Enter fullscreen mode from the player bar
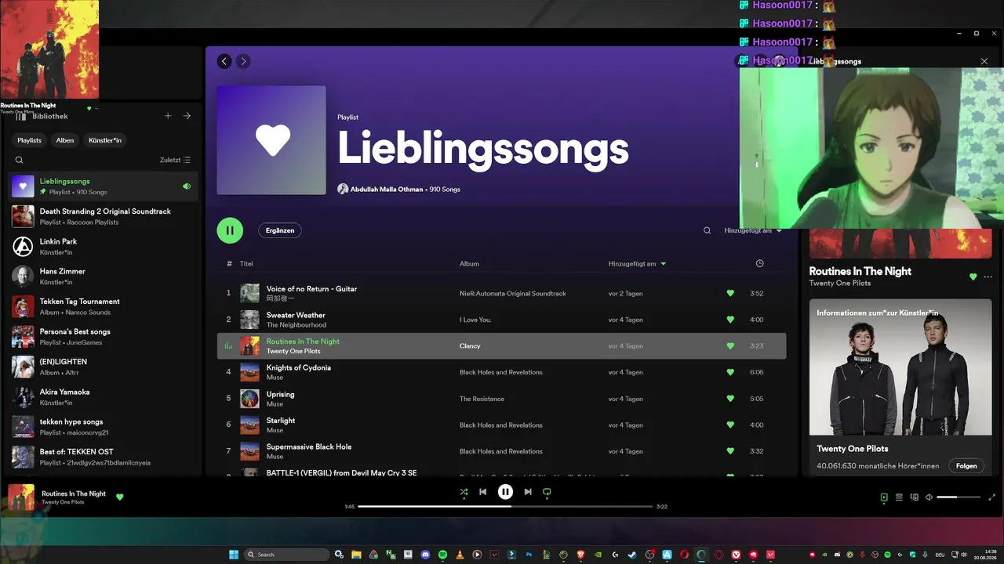This screenshot has height=564, width=1004. tap(991, 497)
